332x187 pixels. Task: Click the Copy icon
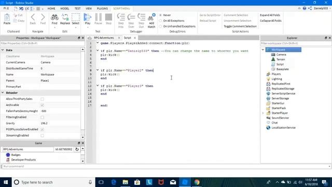pyautogui.click(x=15, y=21)
